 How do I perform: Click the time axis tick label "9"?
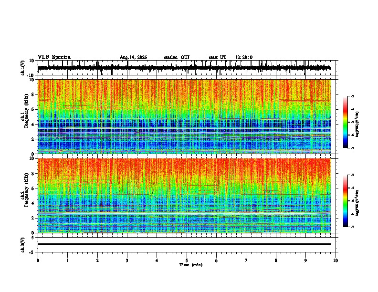point(305,261)
